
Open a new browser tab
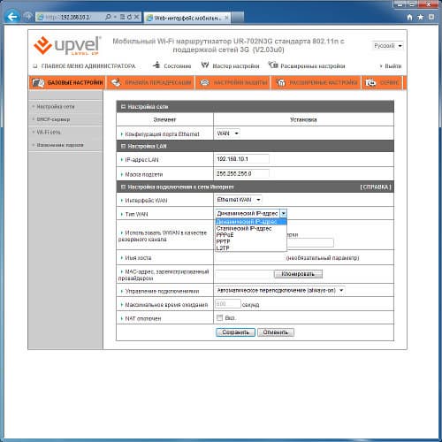coord(238,18)
